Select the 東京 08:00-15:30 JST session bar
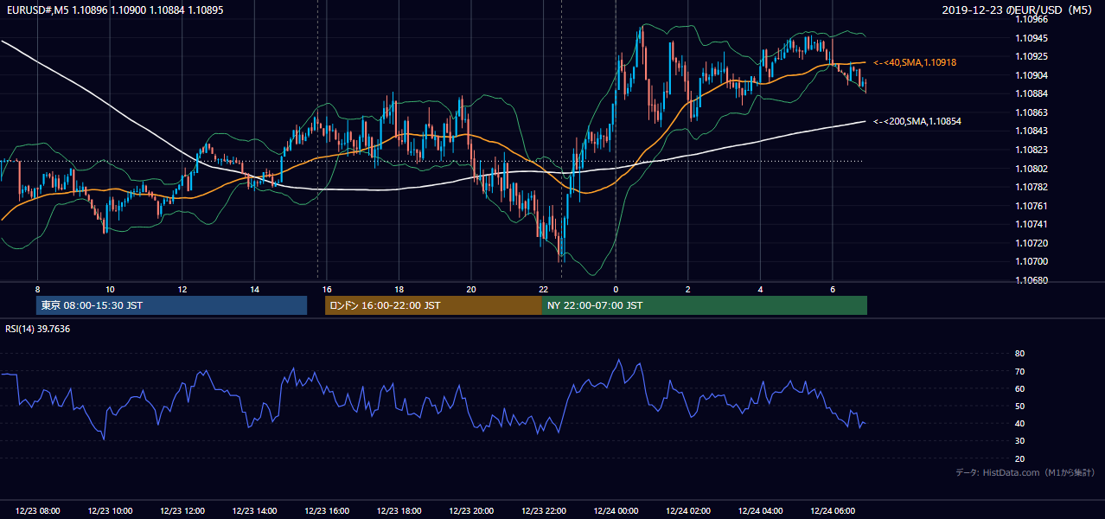The width and height of the screenshot is (1105, 519). point(171,305)
